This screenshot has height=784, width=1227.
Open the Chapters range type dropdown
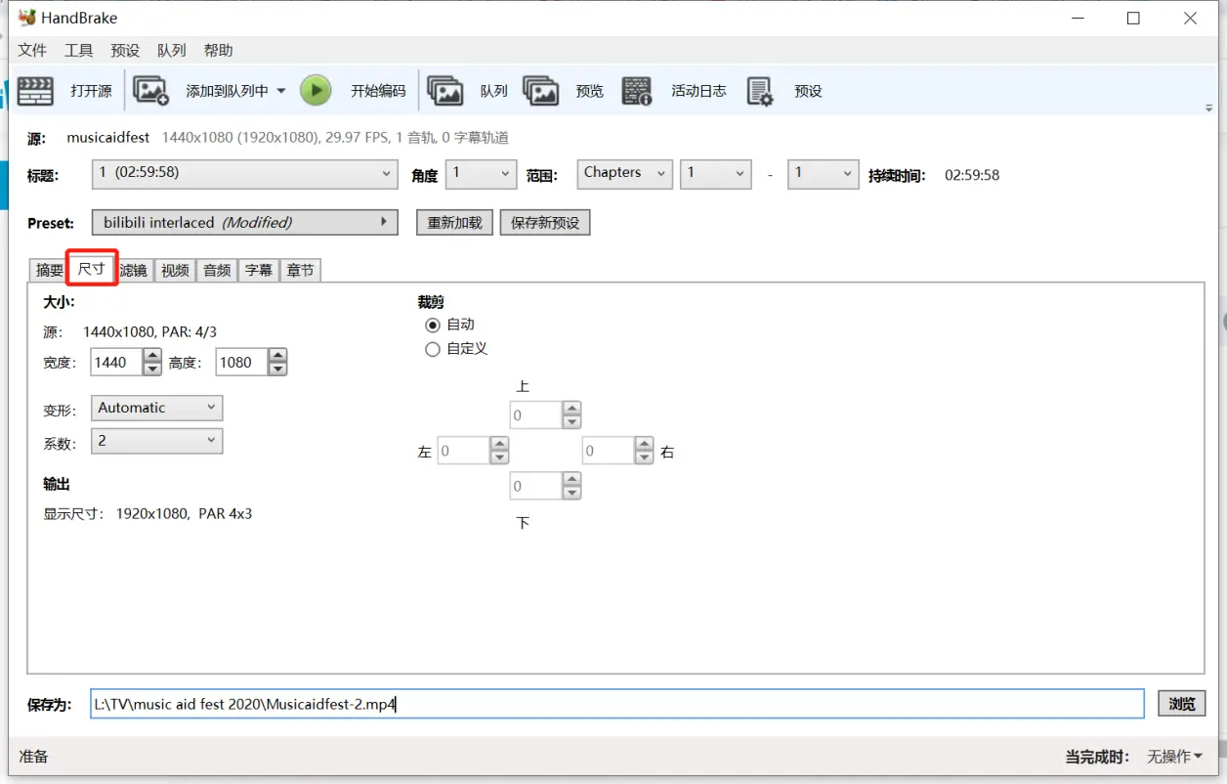coord(625,174)
